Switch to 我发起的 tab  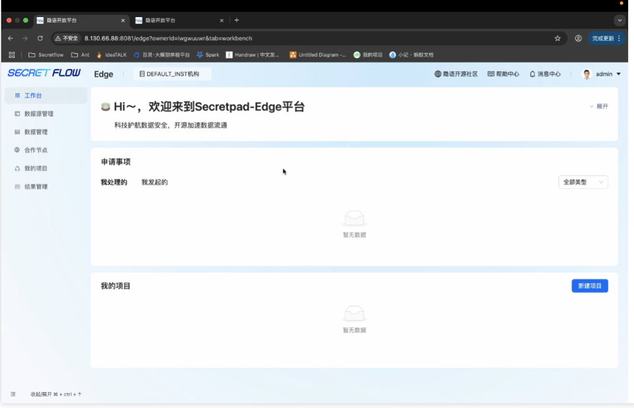tap(154, 182)
